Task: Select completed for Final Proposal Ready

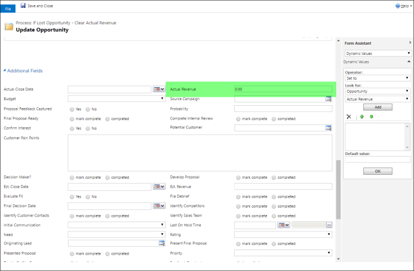Action: pyautogui.click(x=107, y=119)
